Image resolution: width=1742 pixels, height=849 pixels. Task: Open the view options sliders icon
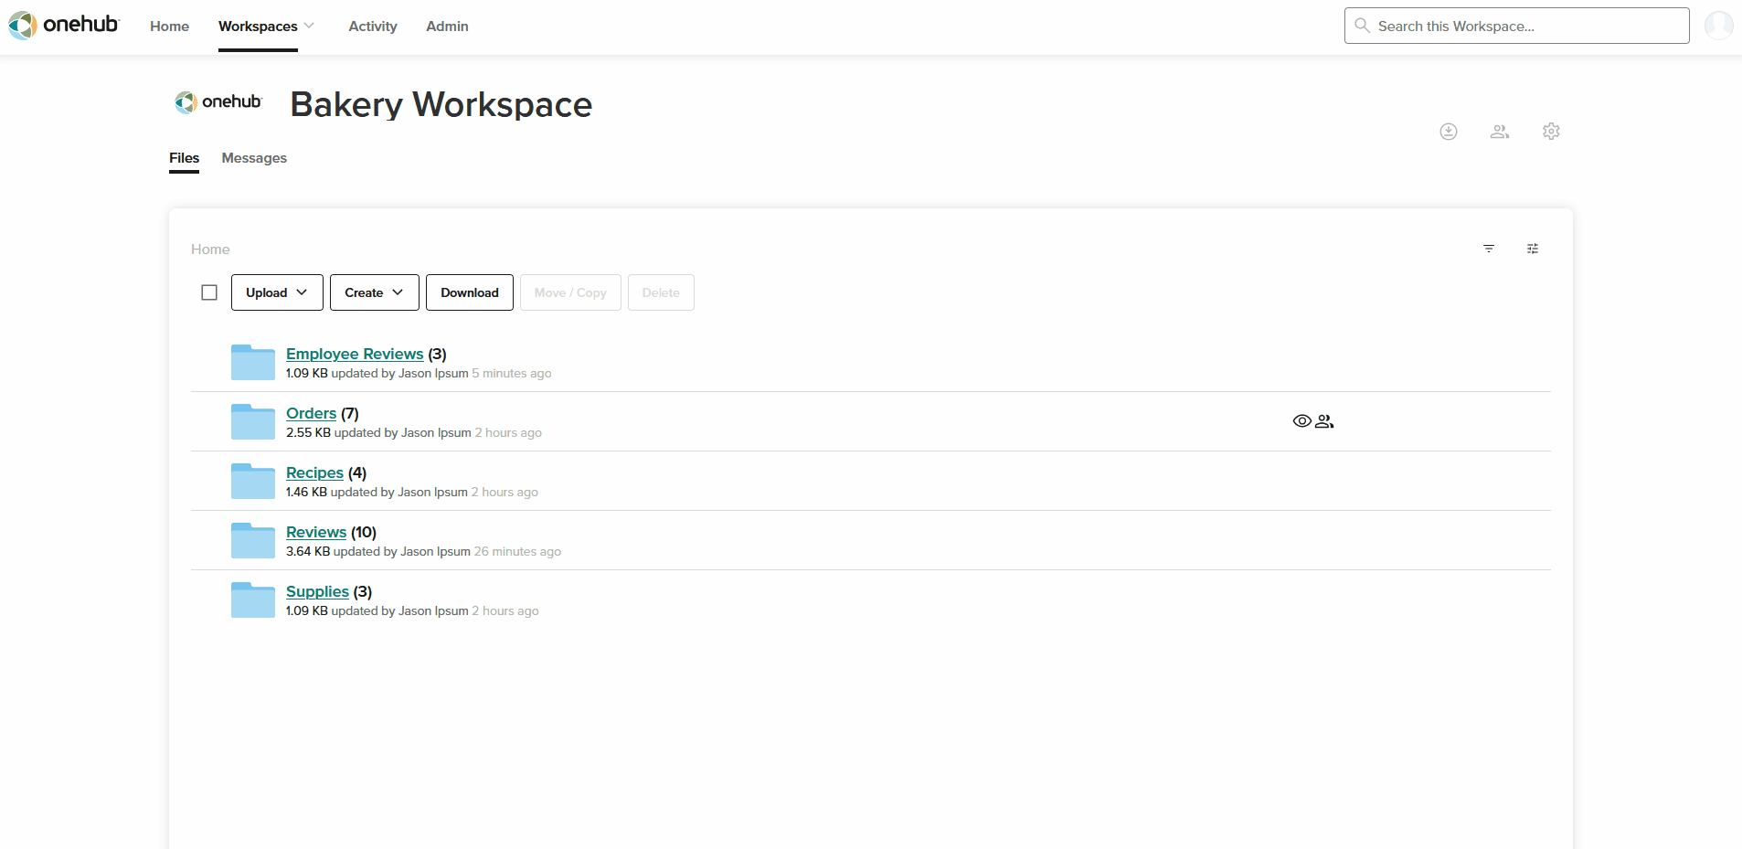coord(1533,249)
